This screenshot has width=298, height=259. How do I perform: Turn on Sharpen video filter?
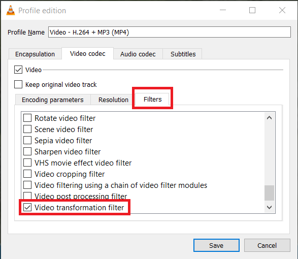pos(27,151)
